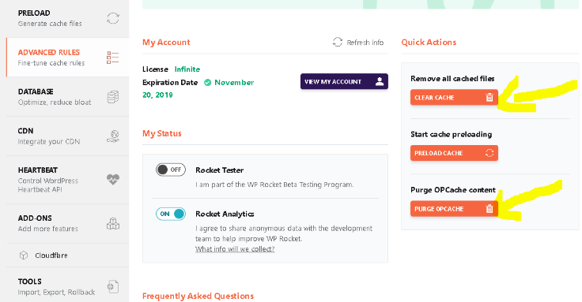Click the Cloudflare cube icon
This screenshot has height=302, width=582.
pyautogui.click(x=24, y=255)
